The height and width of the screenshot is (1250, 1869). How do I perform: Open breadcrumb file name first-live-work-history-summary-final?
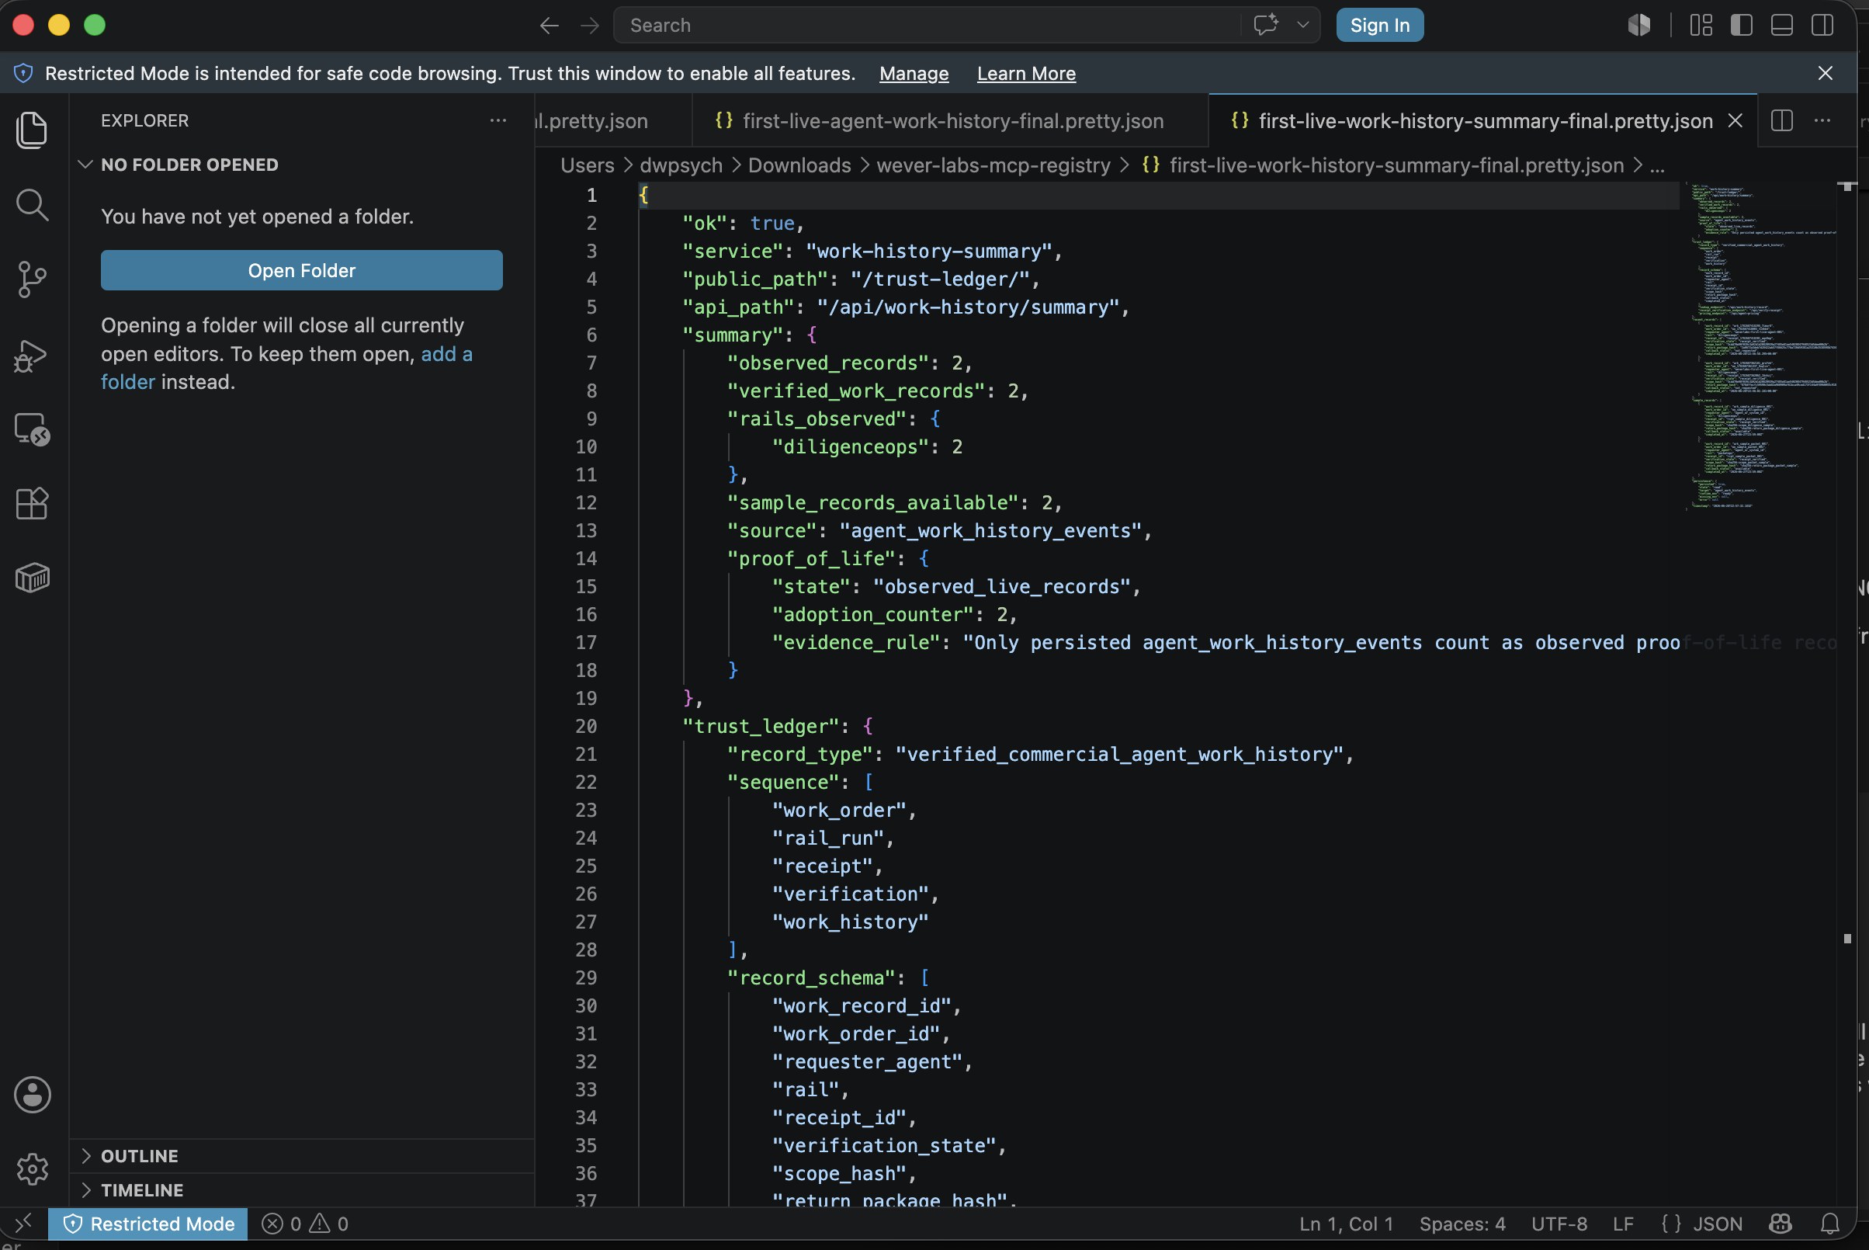tap(1396, 165)
